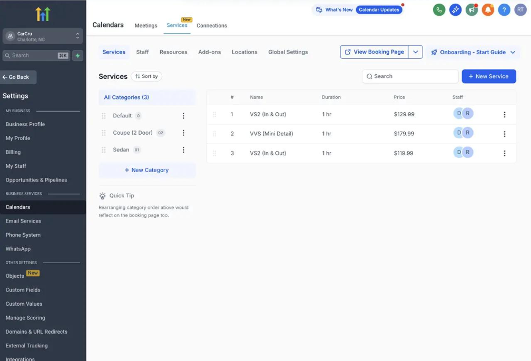Open Custom Values settings
The height and width of the screenshot is (361, 531).
pos(24,304)
